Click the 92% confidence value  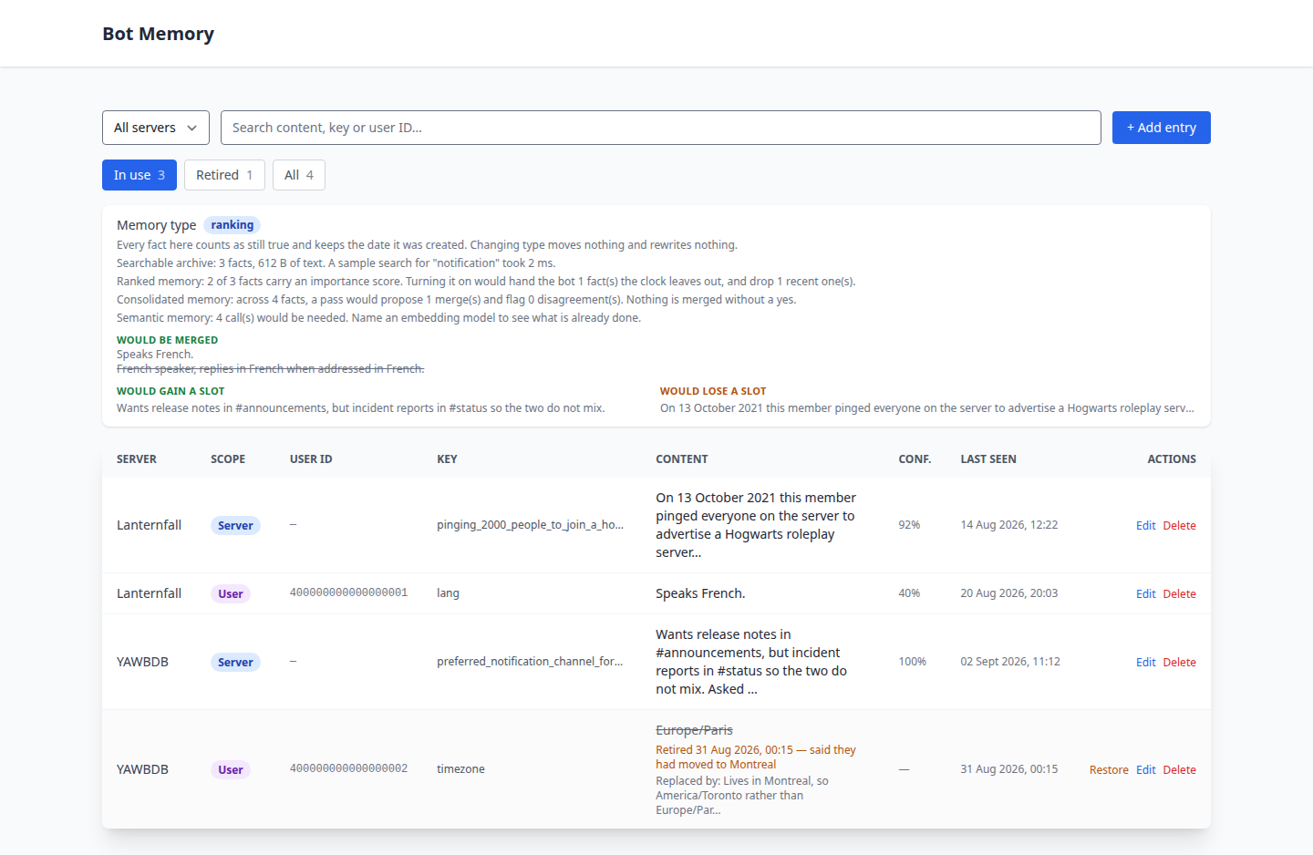pos(909,525)
